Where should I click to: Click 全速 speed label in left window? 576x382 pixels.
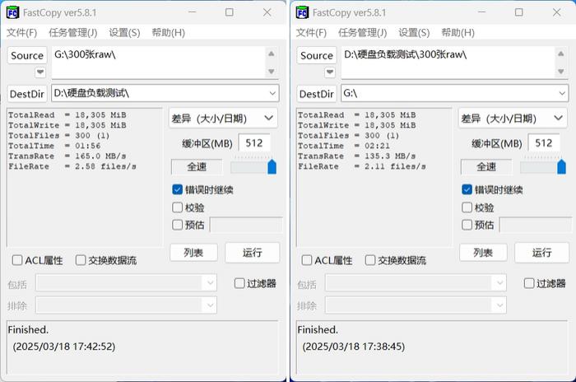point(197,167)
